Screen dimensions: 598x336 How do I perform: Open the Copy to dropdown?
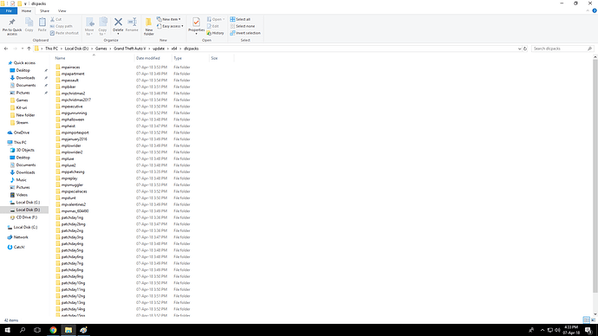click(x=102, y=27)
